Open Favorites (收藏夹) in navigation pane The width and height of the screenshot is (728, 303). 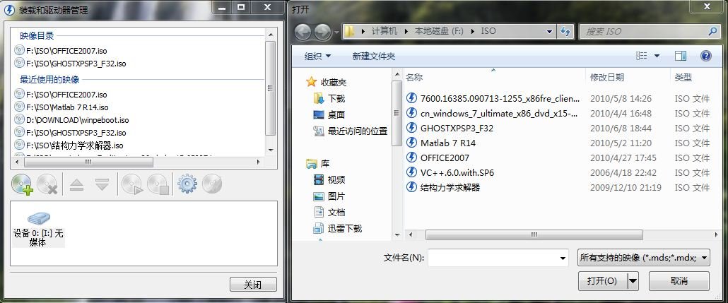click(x=327, y=82)
